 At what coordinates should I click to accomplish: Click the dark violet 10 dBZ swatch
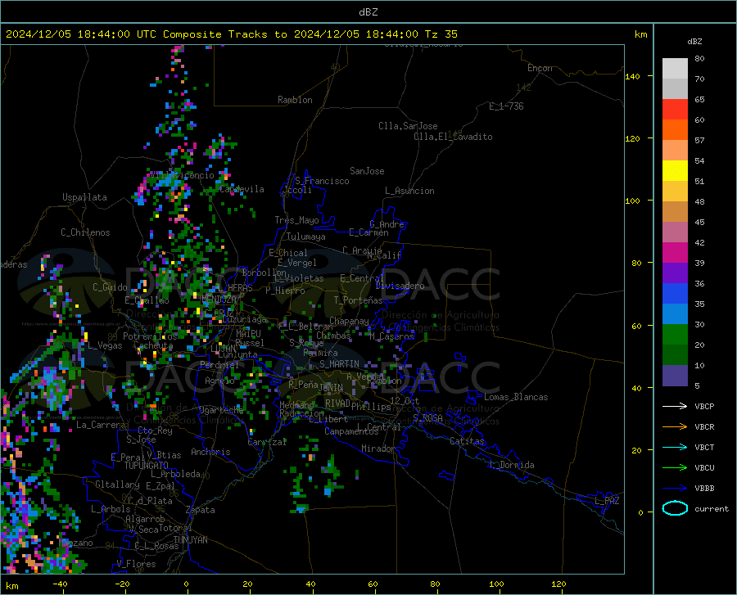click(x=675, y=376)
